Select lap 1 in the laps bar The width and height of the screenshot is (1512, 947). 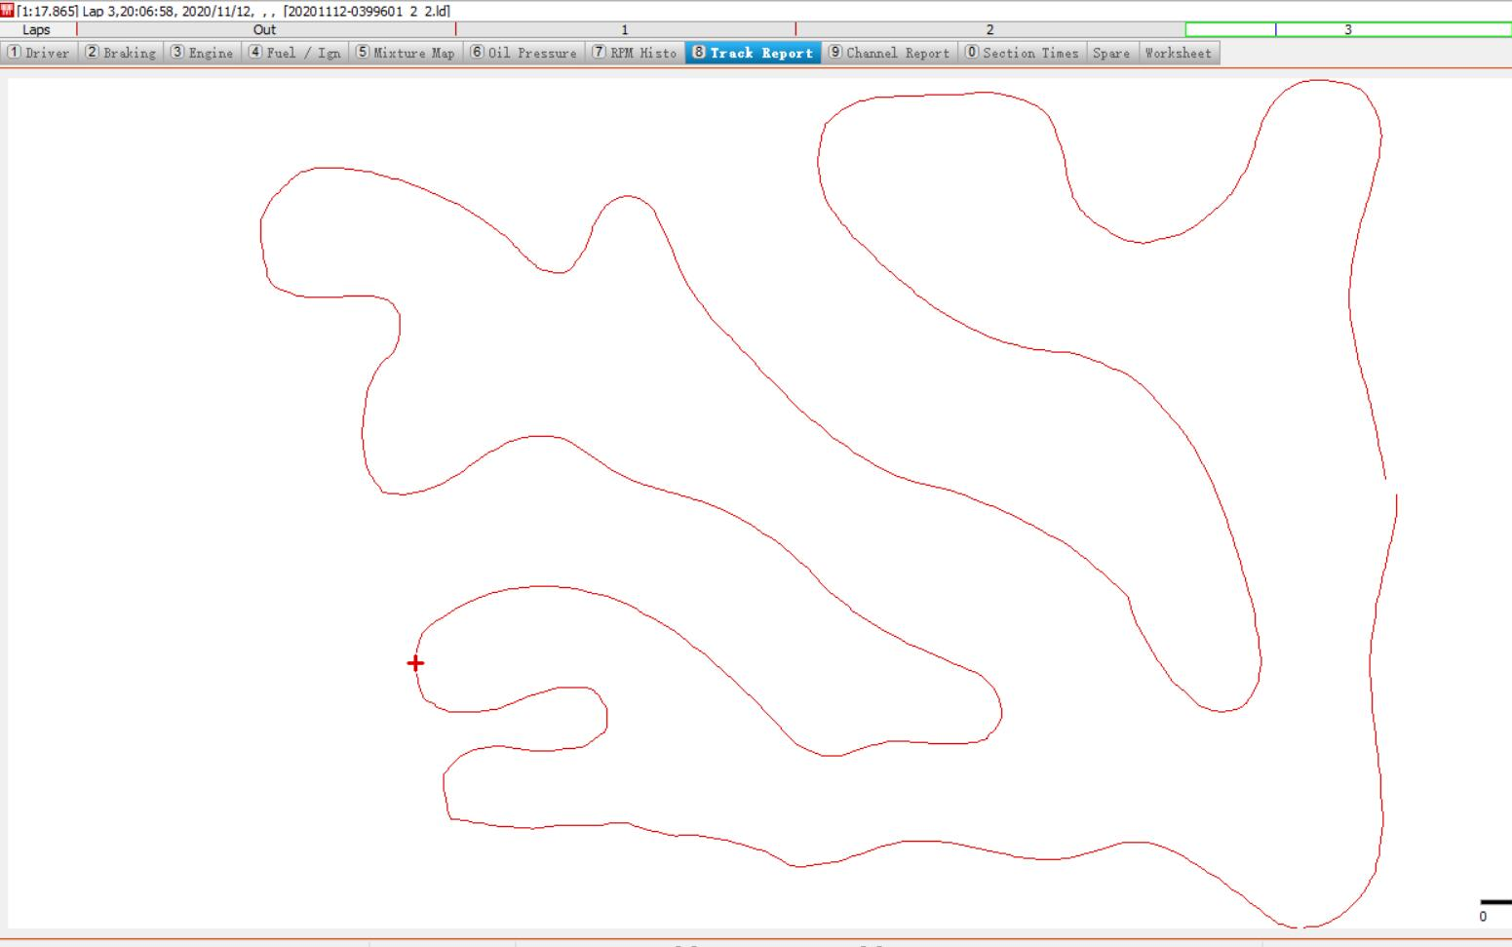click(625, 29)
